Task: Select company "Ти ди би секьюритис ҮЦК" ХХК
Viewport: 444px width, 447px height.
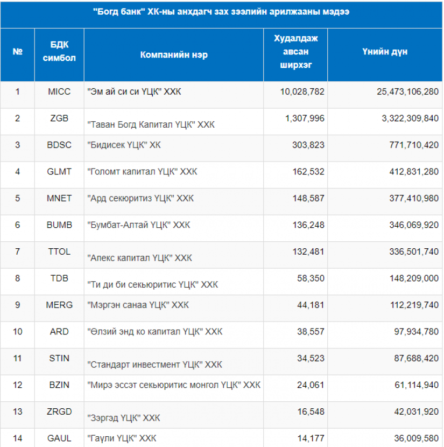Action: pos(153,284)
